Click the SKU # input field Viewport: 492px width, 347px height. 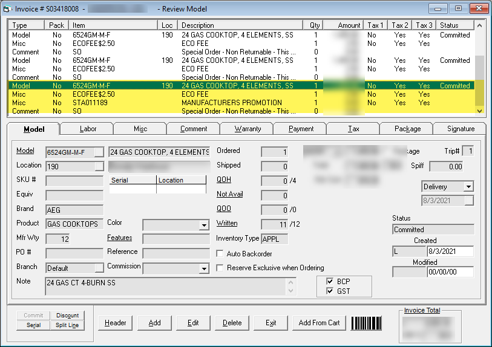[x=74, y=181]
